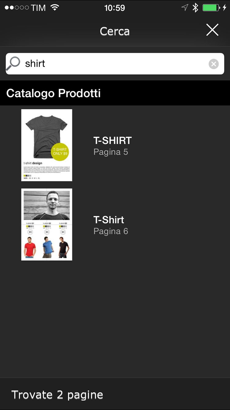This screenshot has height=410, width=230.
Task: Tap the 'Pagina 5' result label
Action: [111, 152]
